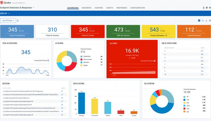Click the Count column header in Detection table
Image resolution: width=211 pixels, height=121 pixels.
click(x=63, y=88)
